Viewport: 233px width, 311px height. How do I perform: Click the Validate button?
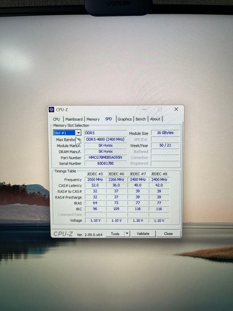click(143, 234)
